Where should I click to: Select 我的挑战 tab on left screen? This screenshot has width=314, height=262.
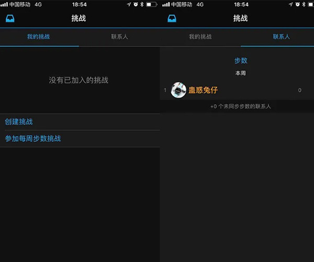(x=38, y=37)
